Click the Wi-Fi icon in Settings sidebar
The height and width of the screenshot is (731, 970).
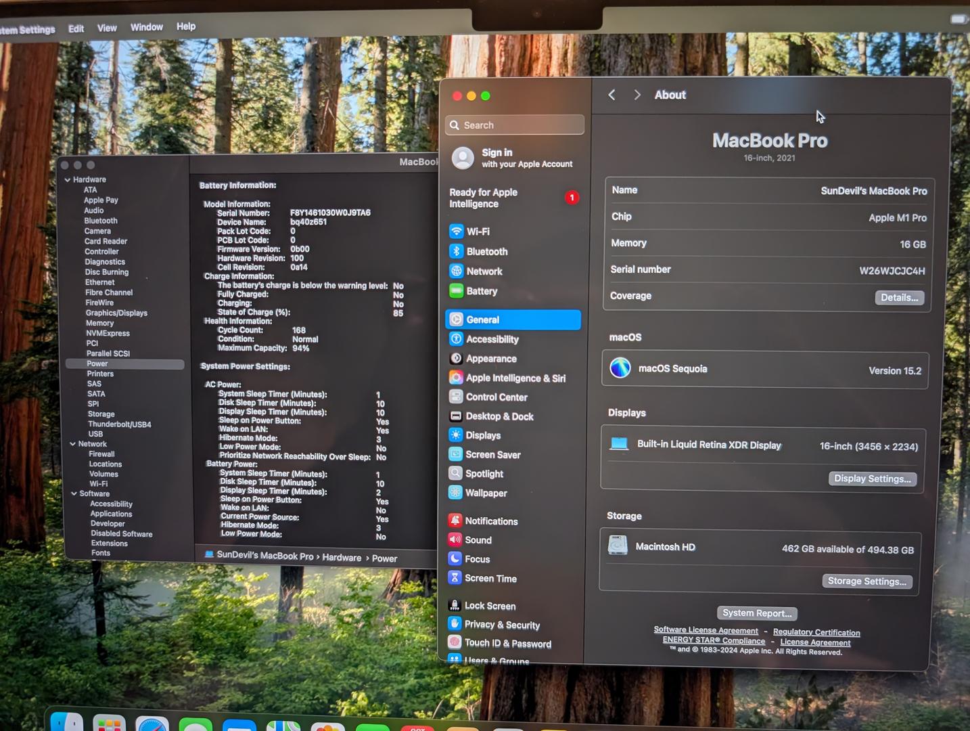[457, 231]
